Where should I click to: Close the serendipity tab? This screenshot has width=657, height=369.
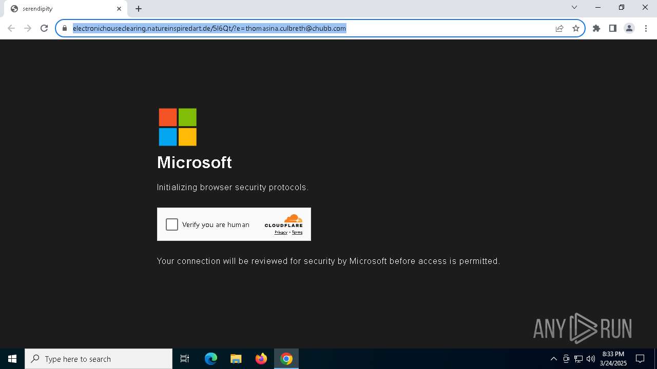click(x=119, y=9)
